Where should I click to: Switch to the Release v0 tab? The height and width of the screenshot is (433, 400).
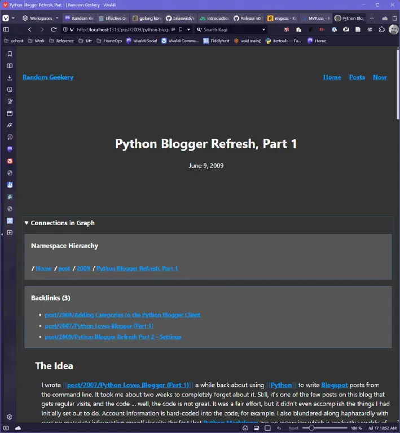(248, 18)
